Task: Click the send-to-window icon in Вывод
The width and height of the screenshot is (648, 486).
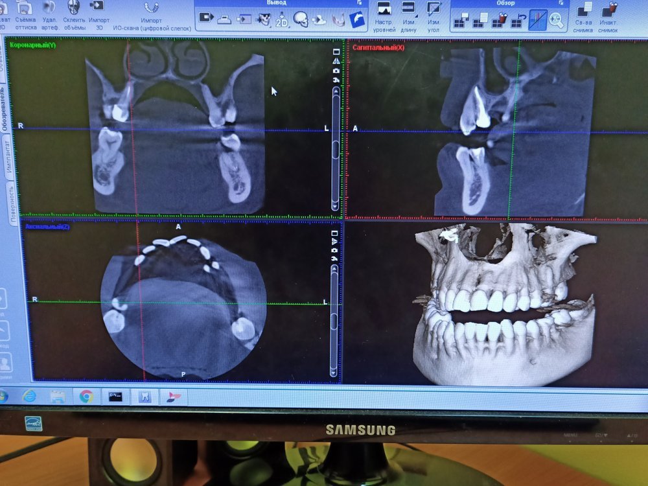Action: coord(244,19)
